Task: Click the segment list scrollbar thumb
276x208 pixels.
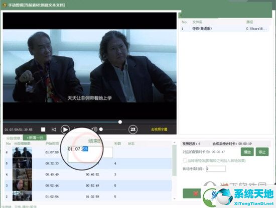Action: click(174, 160)
